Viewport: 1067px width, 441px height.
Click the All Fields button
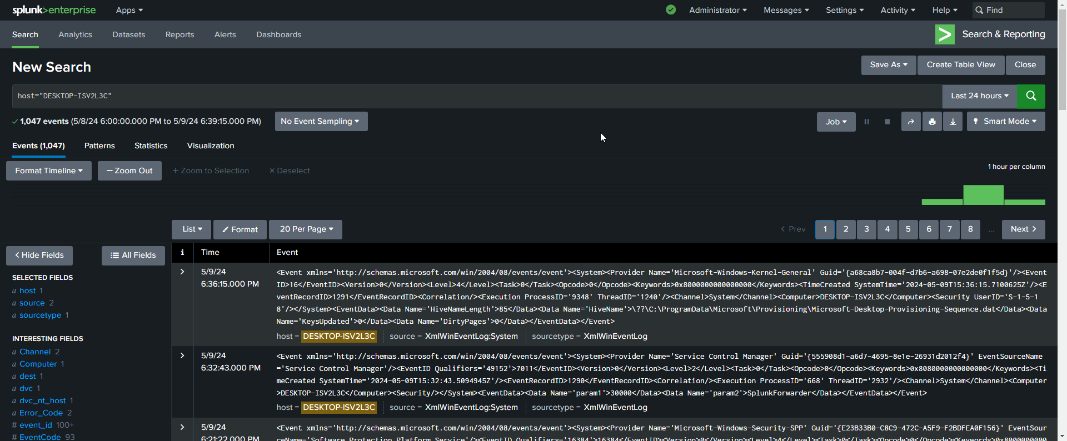tap(133, 255)
